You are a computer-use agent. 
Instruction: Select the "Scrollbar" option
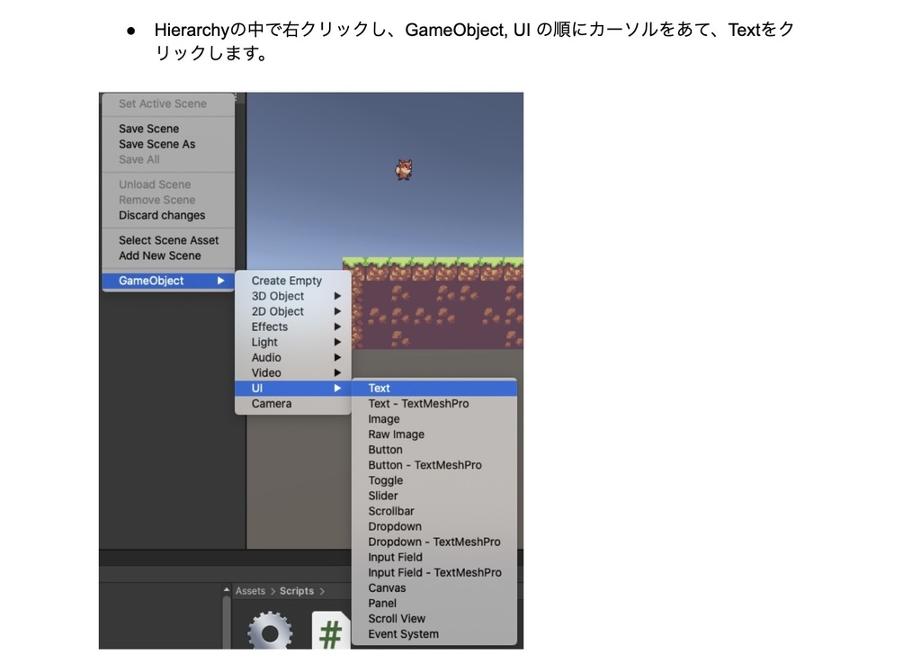(391, 511)
